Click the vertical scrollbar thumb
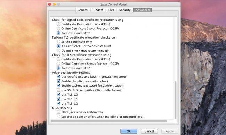This screenshot has width=226, height=135. click(x=175, y=100)
